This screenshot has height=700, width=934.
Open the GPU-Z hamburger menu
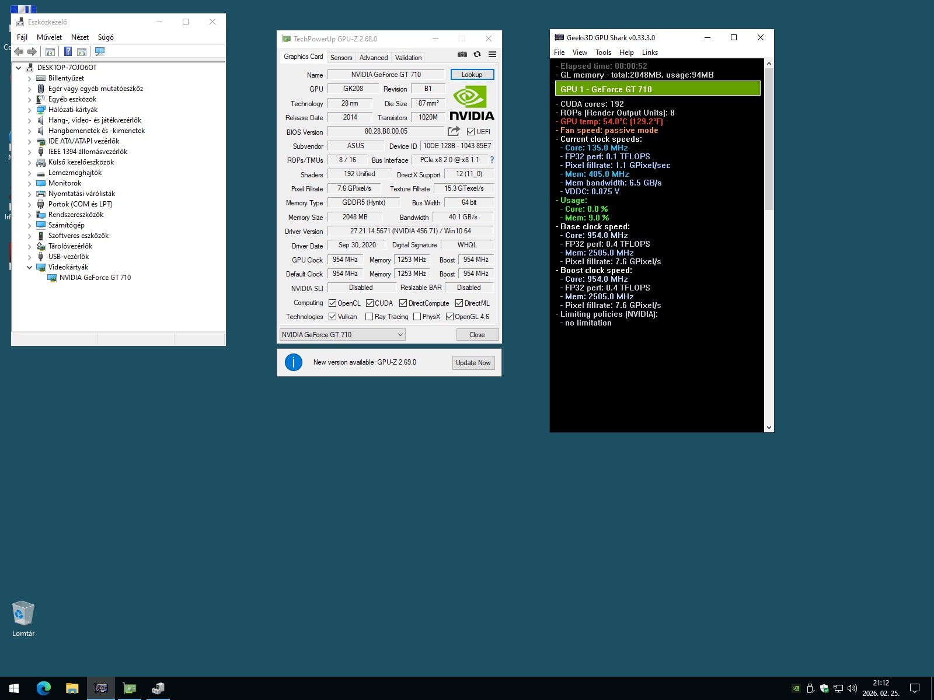(492, 54)
